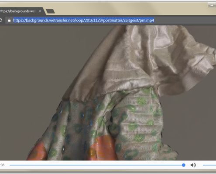Screen dimensions: 216x174
Task: Close the backgrounds.wetransfer tab
Action: [x=40, y=11]
